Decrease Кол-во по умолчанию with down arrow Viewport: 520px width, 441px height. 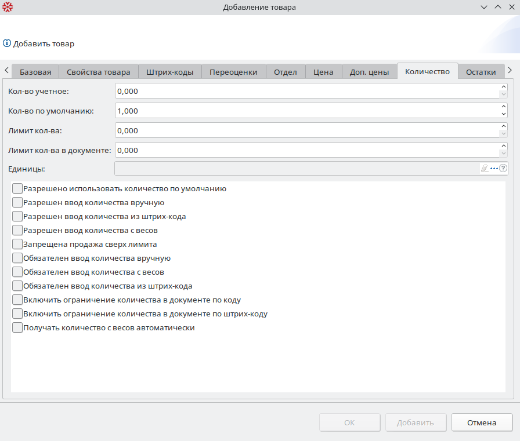tap(503, 114)
